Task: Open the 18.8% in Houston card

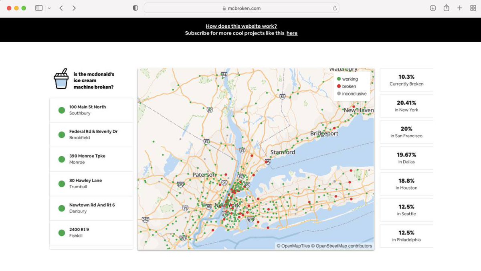Action: click(x=406, y=184)
